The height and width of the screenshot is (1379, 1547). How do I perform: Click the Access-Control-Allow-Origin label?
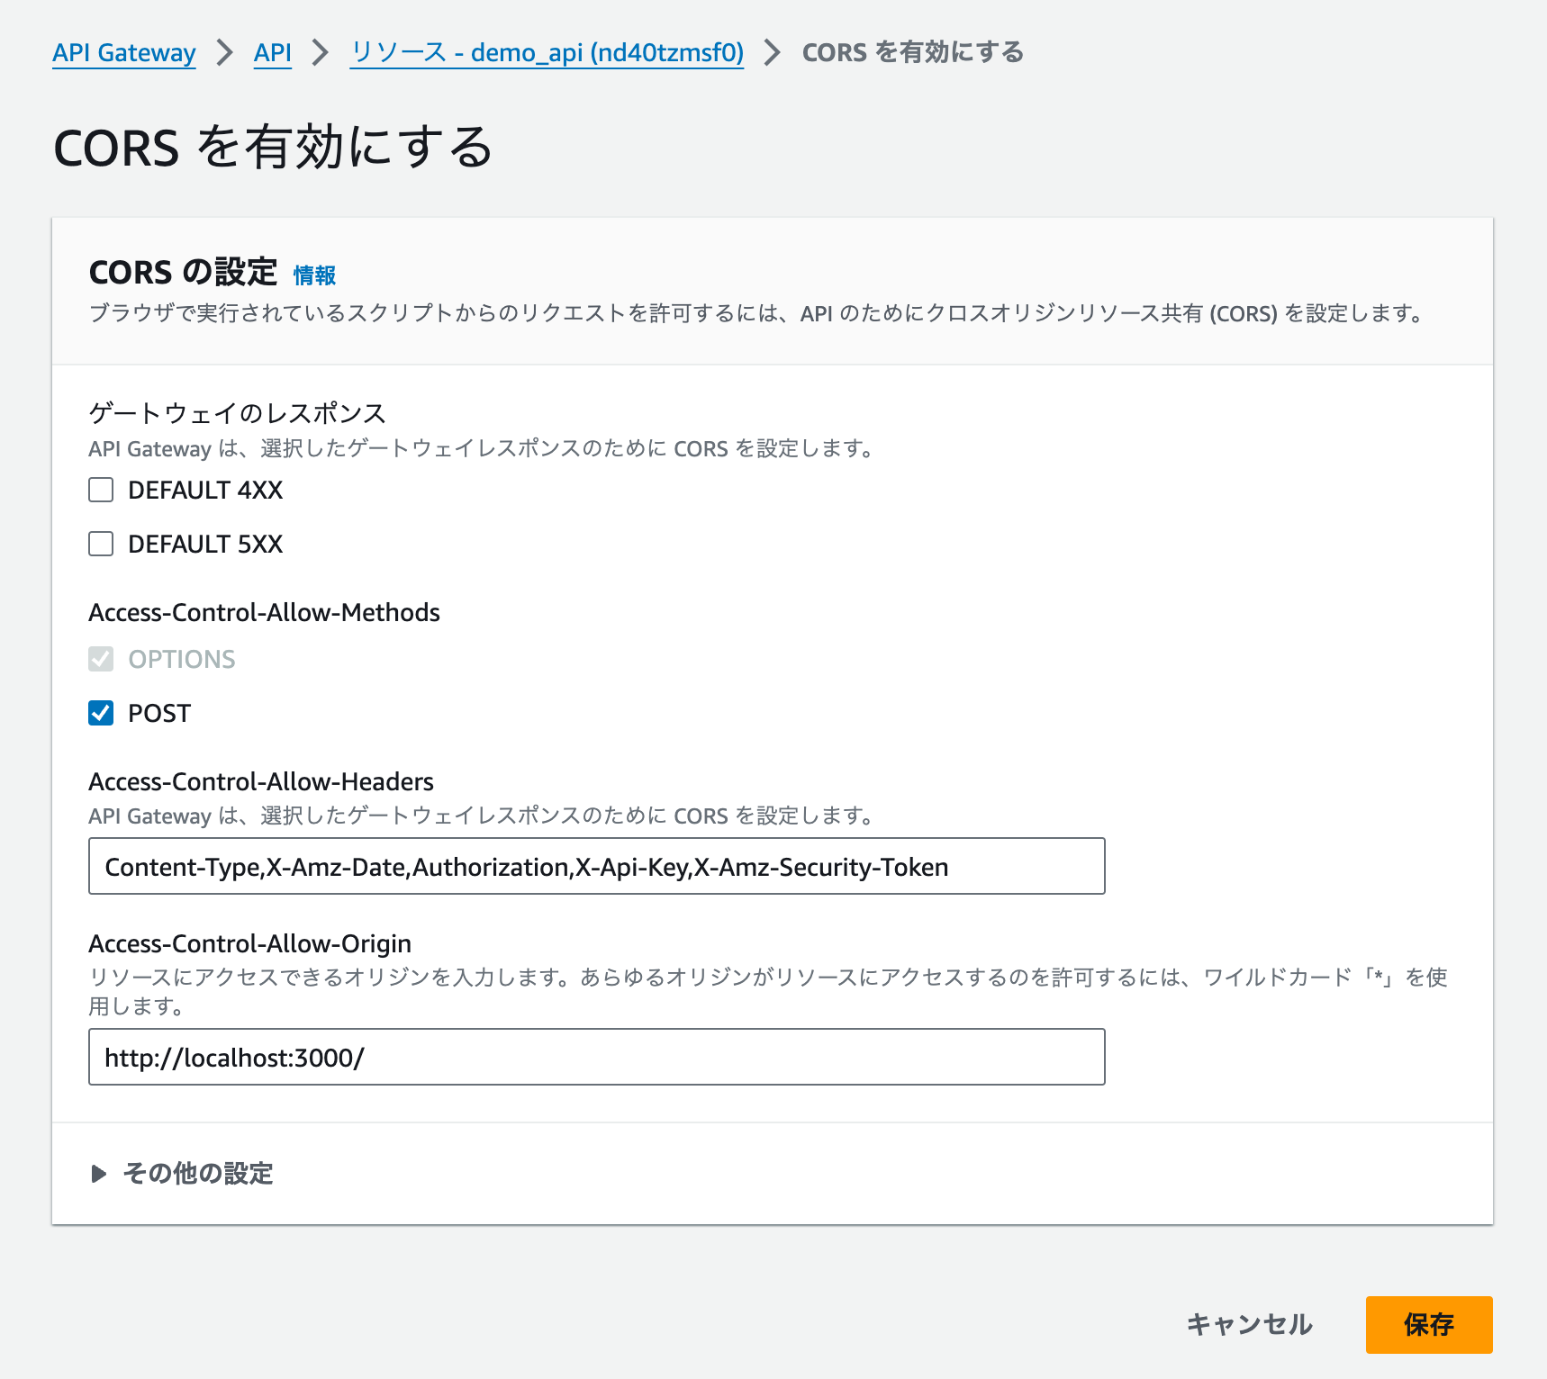click(x=249, y=943)
